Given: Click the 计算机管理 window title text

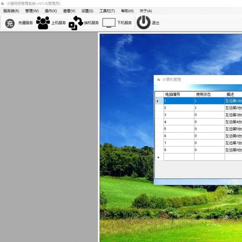Looking at the screenshot, I should point(172,79).
